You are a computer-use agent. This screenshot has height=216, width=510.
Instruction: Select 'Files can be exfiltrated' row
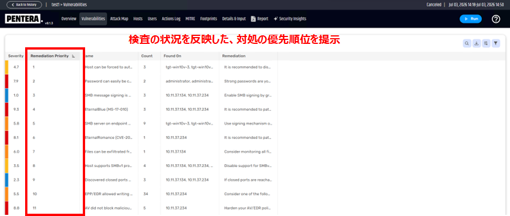coord(108,152)
